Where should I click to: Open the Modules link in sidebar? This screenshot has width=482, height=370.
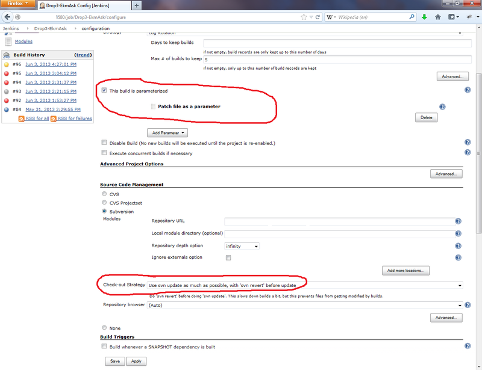23,41
